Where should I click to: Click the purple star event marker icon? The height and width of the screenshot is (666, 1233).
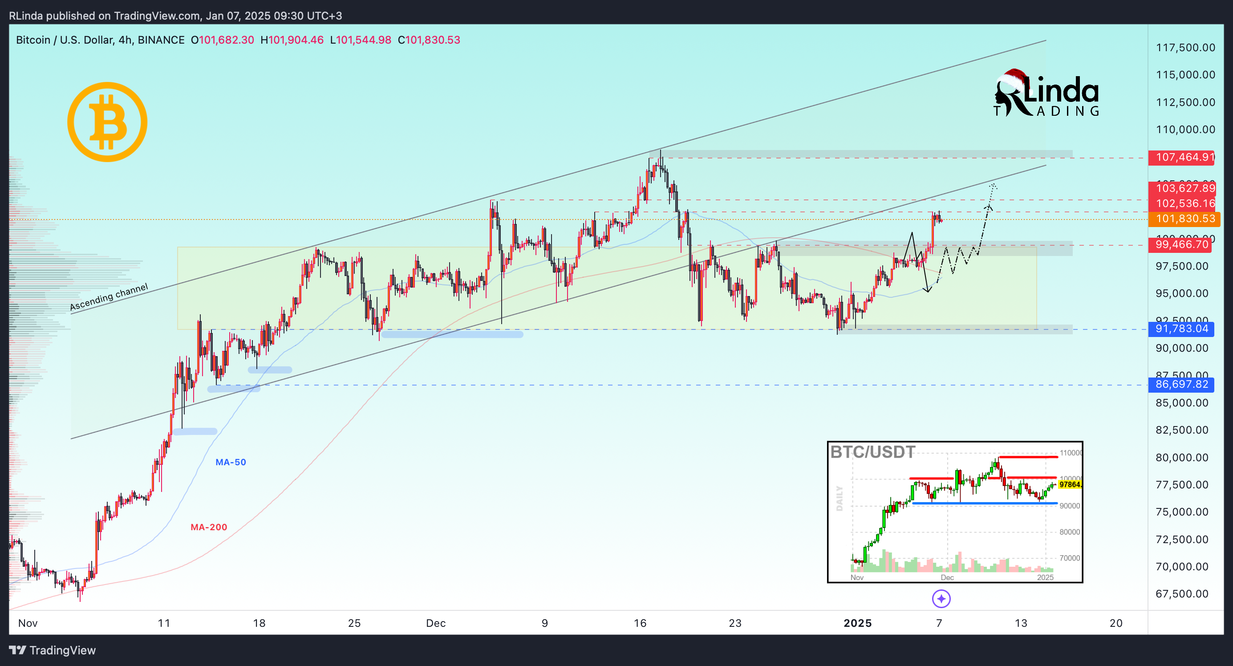click(941, 598)
